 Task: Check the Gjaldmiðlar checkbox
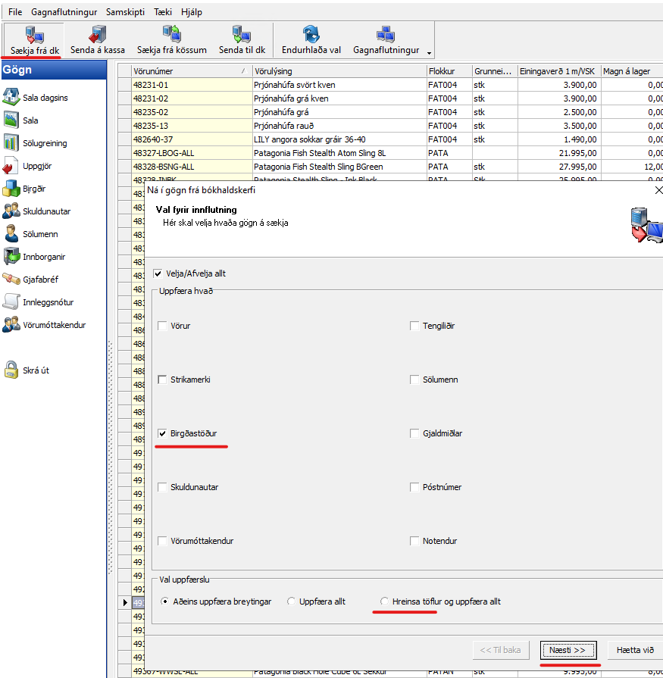[414, 433]
